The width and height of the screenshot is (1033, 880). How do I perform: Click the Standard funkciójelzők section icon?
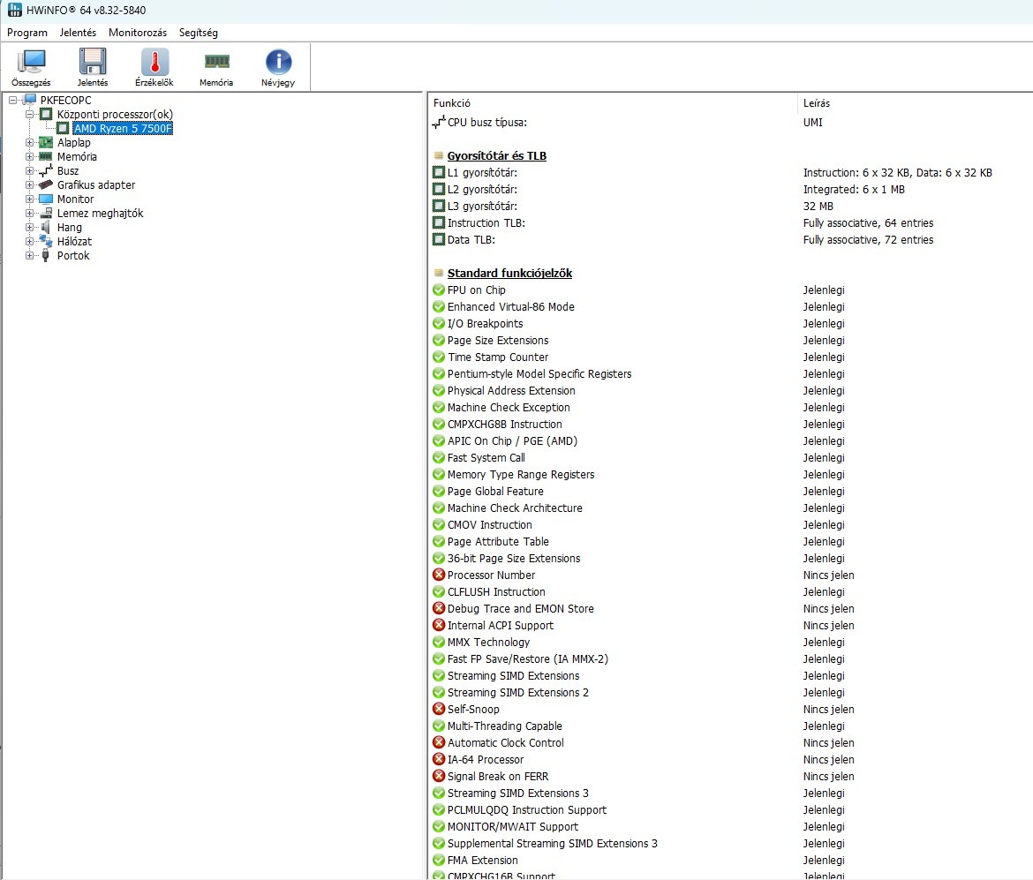click(439, 274)
